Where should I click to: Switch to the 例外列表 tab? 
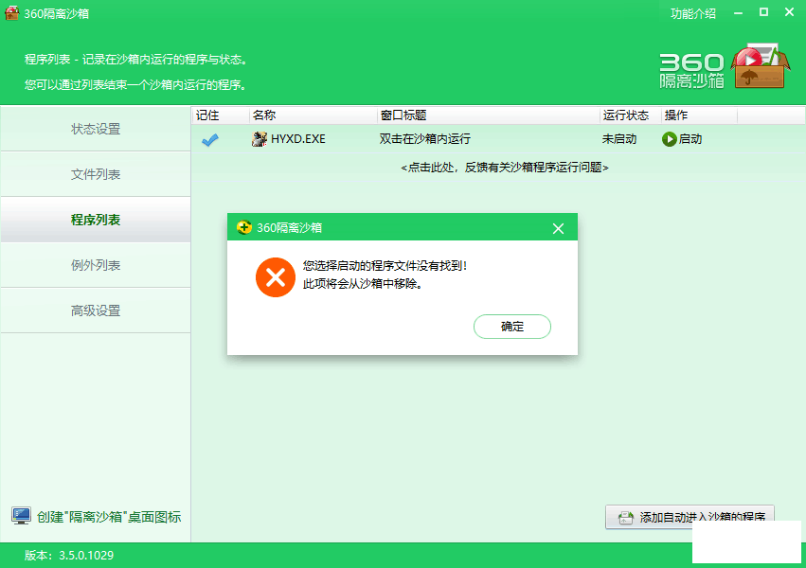96,265
